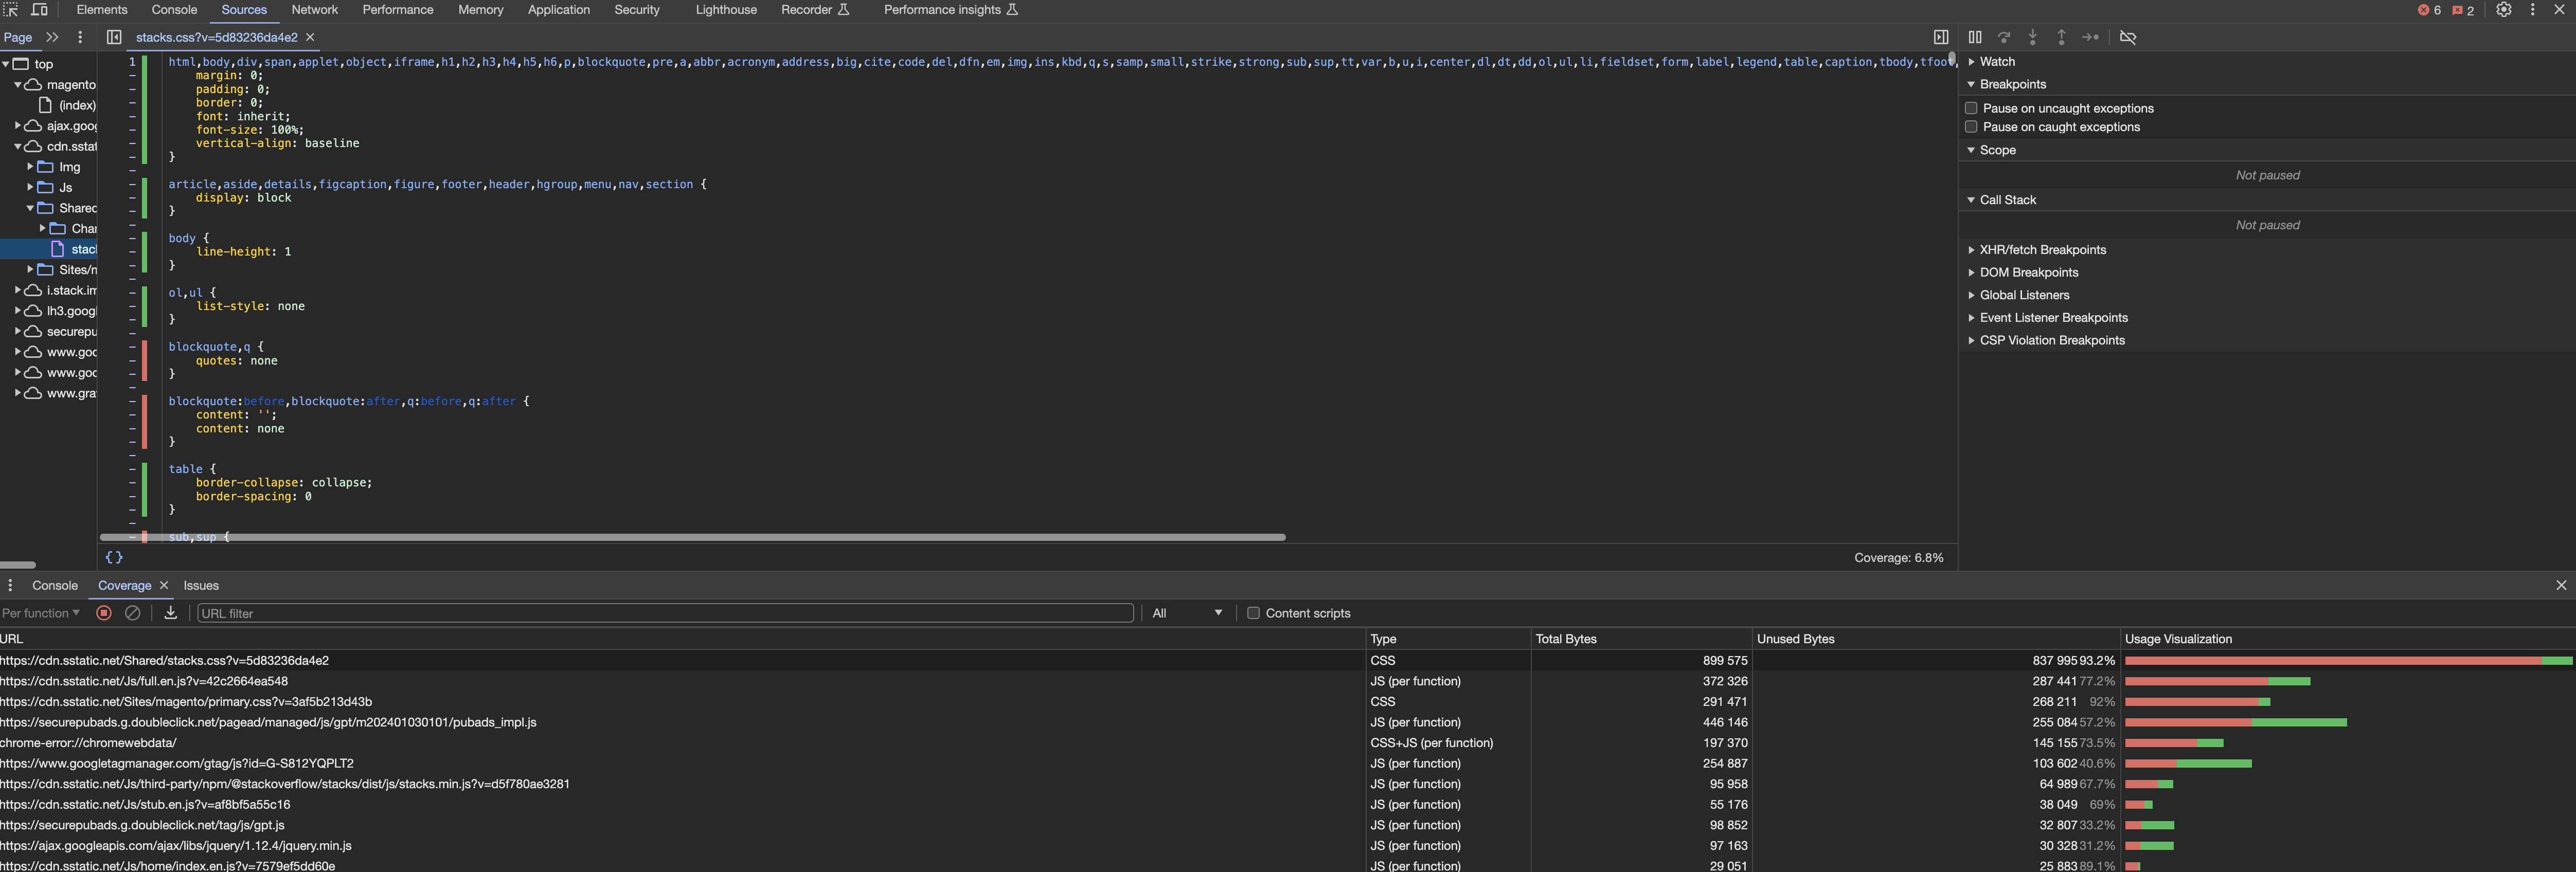Screen dimensions: 2576x872
Task: Expand the Img folder in navigator
Action: point(30,167)
